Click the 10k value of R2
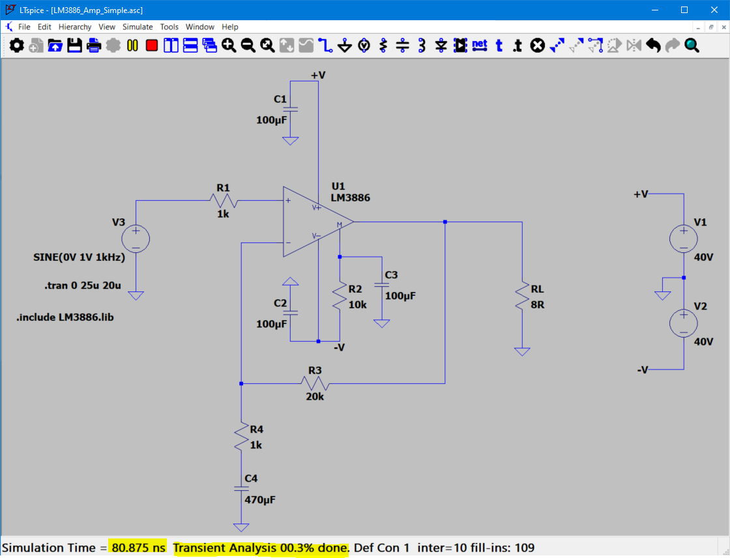730x558 pixels. point(358,304)
